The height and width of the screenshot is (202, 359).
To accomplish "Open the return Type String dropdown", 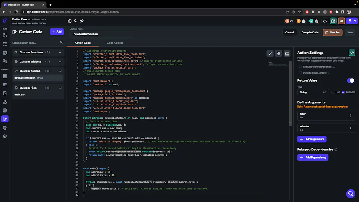I will [313, 92].
